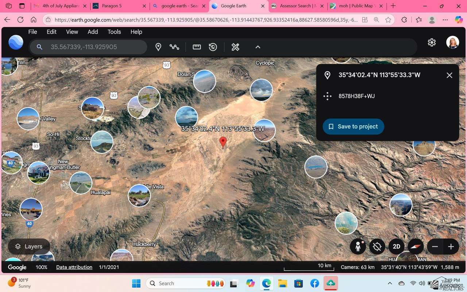
Task: Open Google Earth settings gear
Action: (432, 43)
